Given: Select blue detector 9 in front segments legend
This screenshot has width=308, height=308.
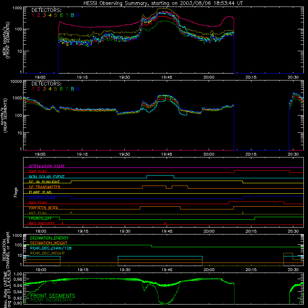Looking at the screenshot, I should tap(78, 15).
